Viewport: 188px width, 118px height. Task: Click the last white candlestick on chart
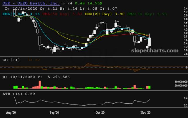150,41
